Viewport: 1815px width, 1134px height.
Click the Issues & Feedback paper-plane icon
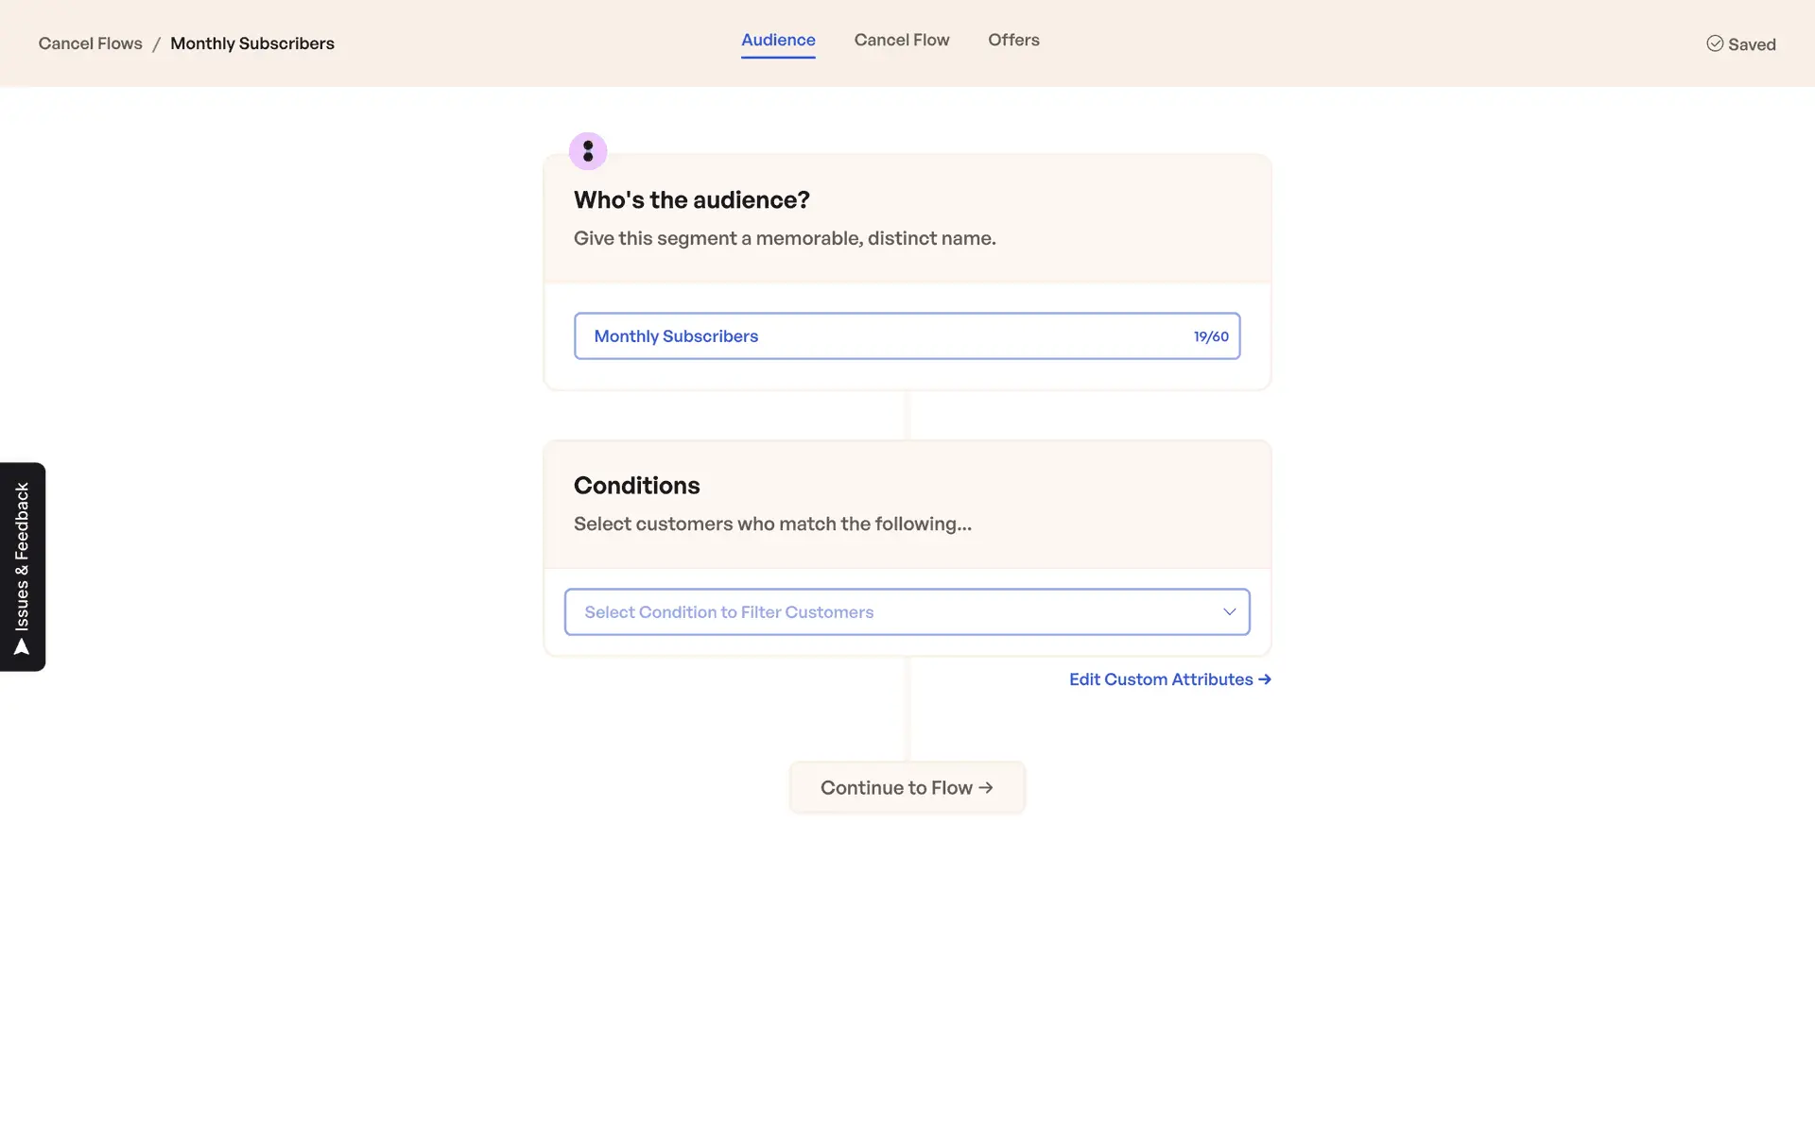[x=22, y=647]
